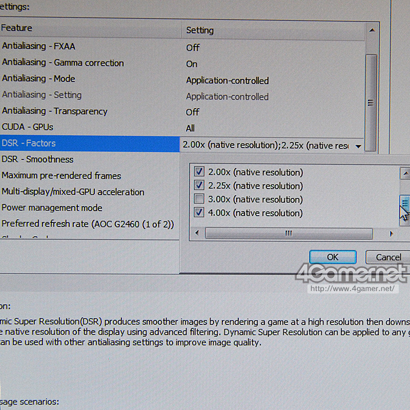Screen dimensions: 410x410
Task: Click the Setting column header
Action: click(x=273, y=31)
